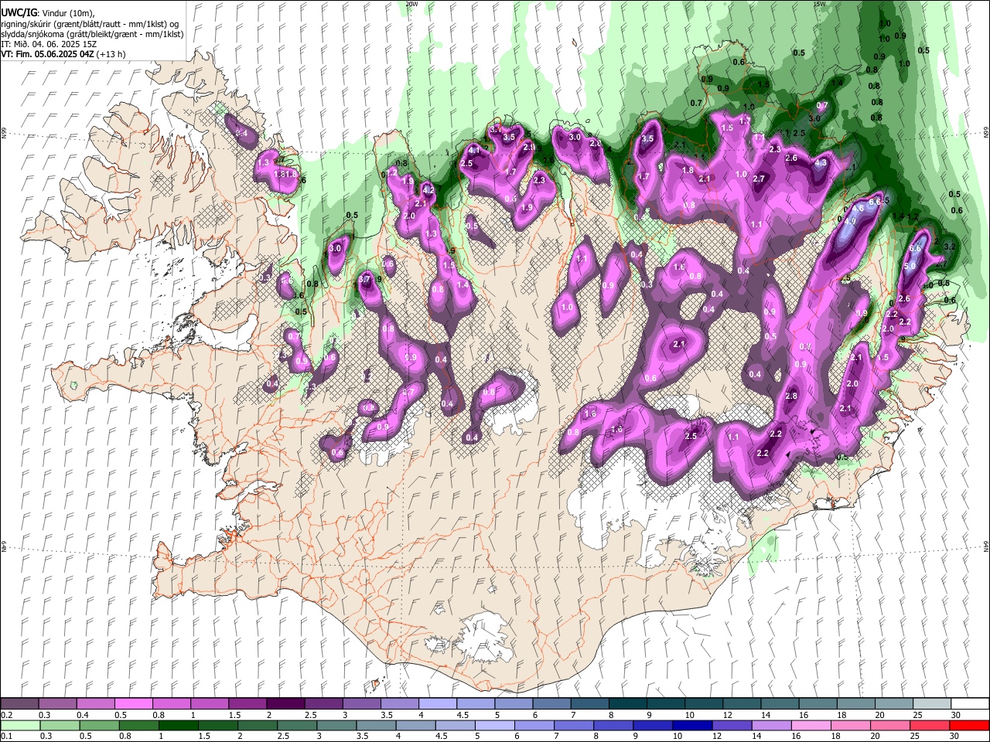Viewport: 990px width, 742px height.
Task: Choose the hot pink rain swatch labeled 20
Action: tap(890, 725)
